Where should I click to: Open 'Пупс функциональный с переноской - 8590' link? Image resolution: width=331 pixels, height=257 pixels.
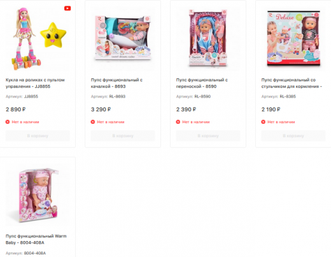(202, 83)
